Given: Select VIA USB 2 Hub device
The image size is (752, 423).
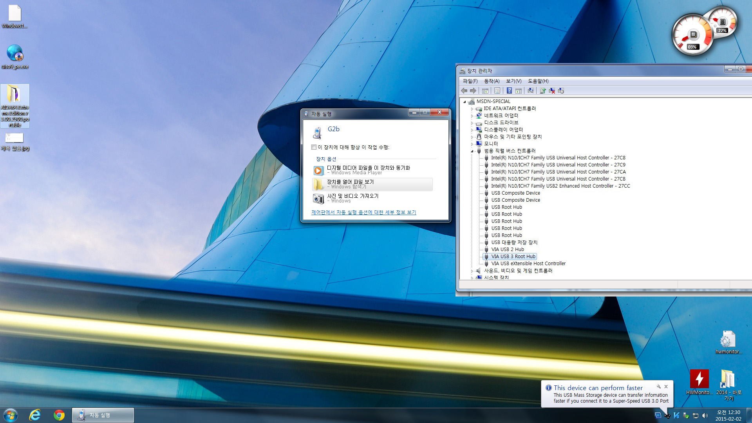Looking at the screenshot, I should click(508, 249).
